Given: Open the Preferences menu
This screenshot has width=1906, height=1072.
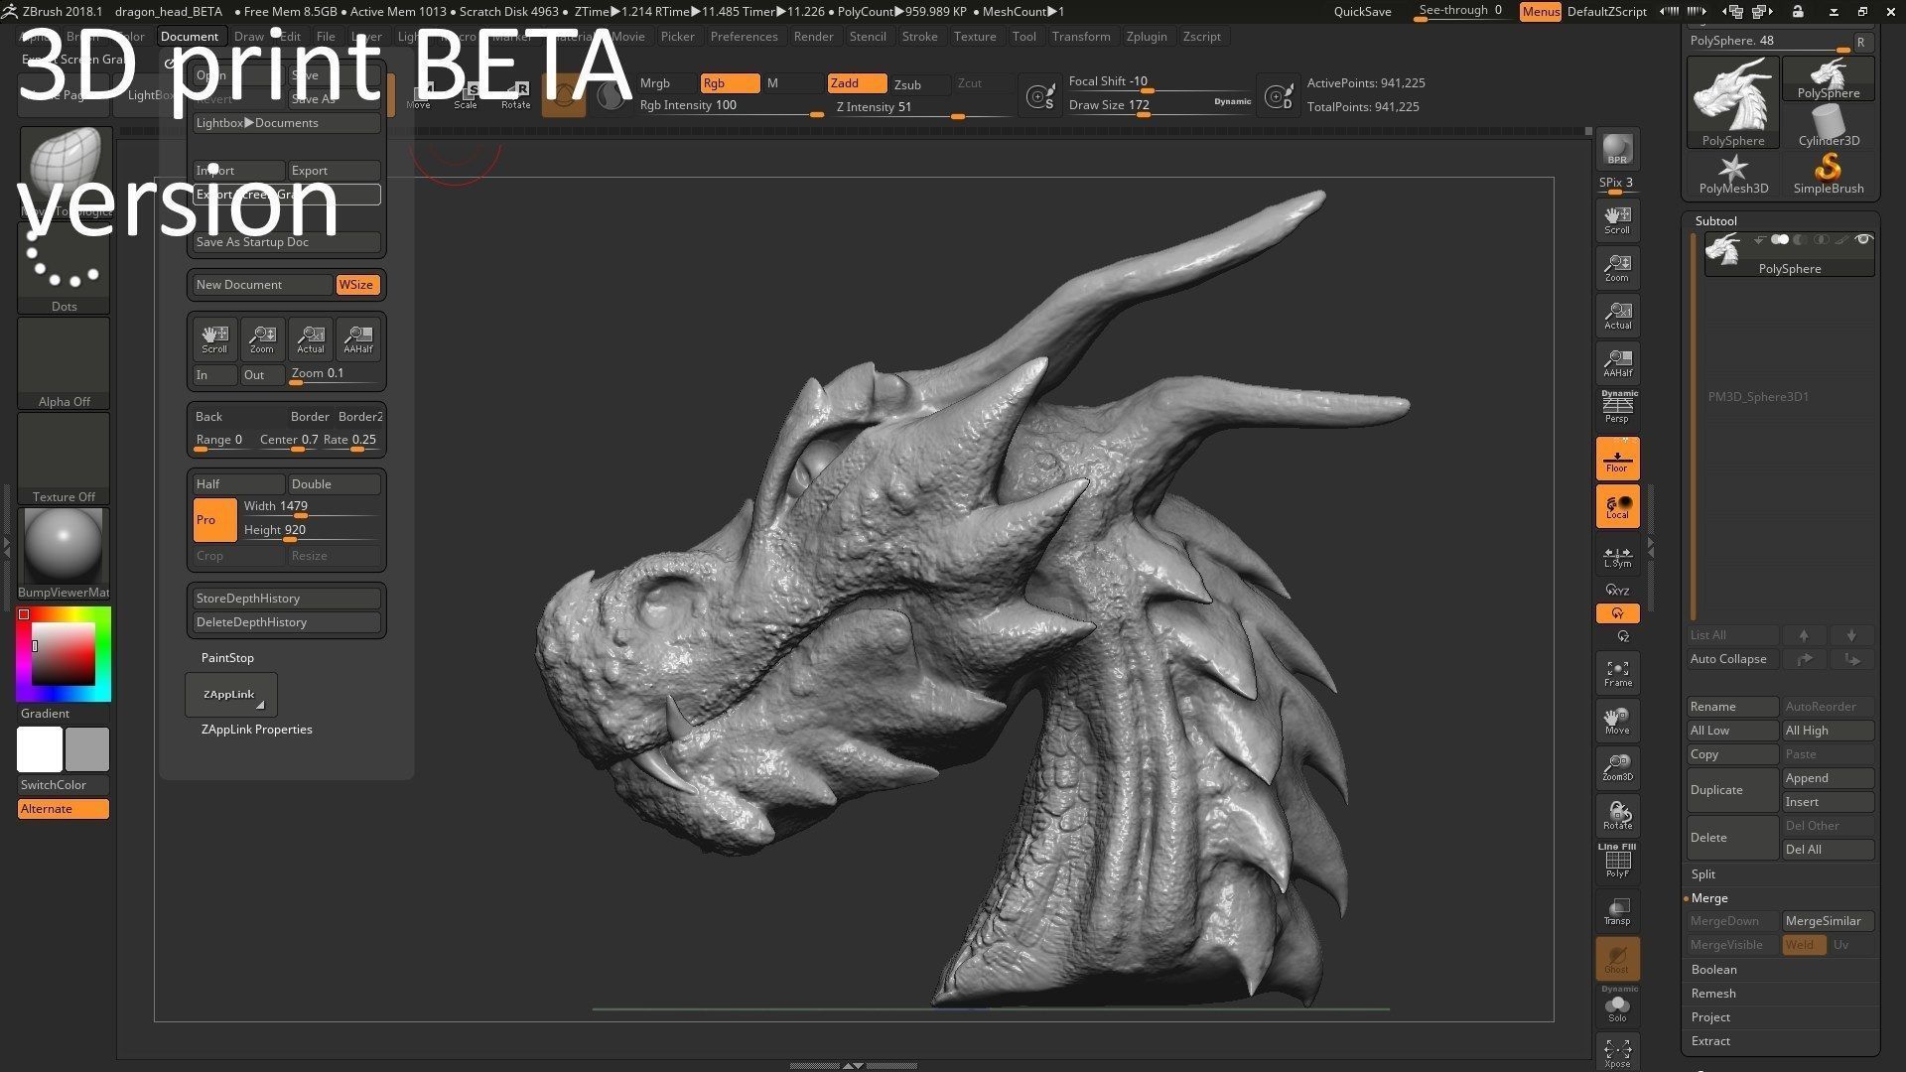Looking at the screenshot, I should click(x=744, y=37).
